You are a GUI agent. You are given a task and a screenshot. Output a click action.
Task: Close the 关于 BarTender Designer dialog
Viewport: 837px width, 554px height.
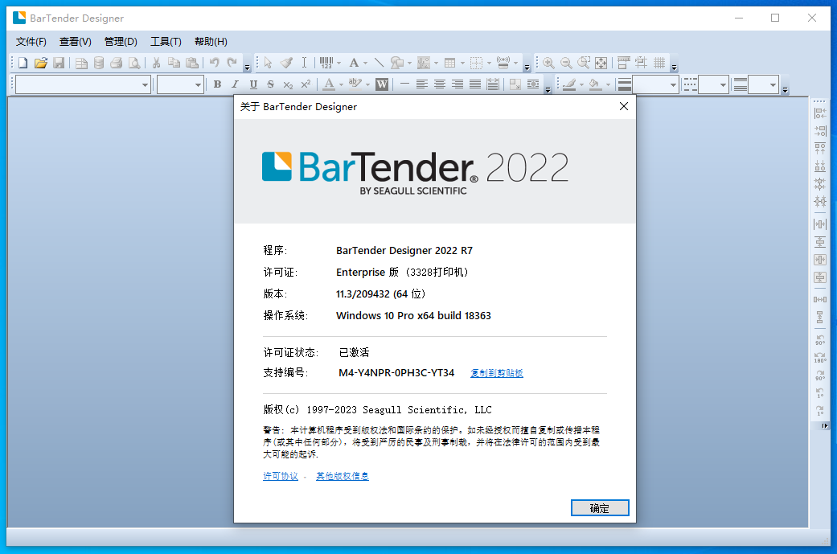click(623, 106)
